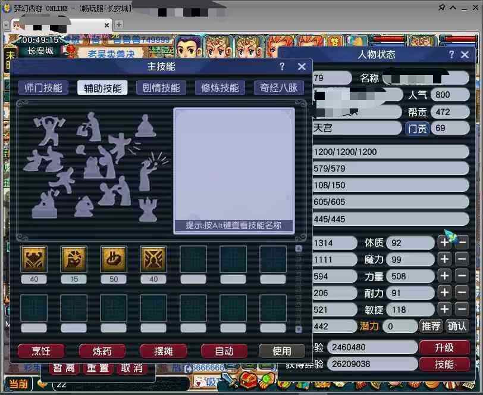Close the 人物状态 status window
The image size is (483, 395).
point(465,55)
